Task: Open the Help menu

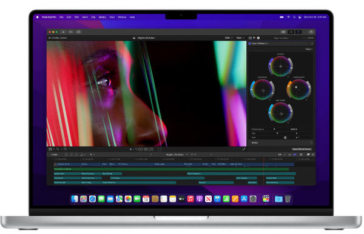Action: (132, 17)
